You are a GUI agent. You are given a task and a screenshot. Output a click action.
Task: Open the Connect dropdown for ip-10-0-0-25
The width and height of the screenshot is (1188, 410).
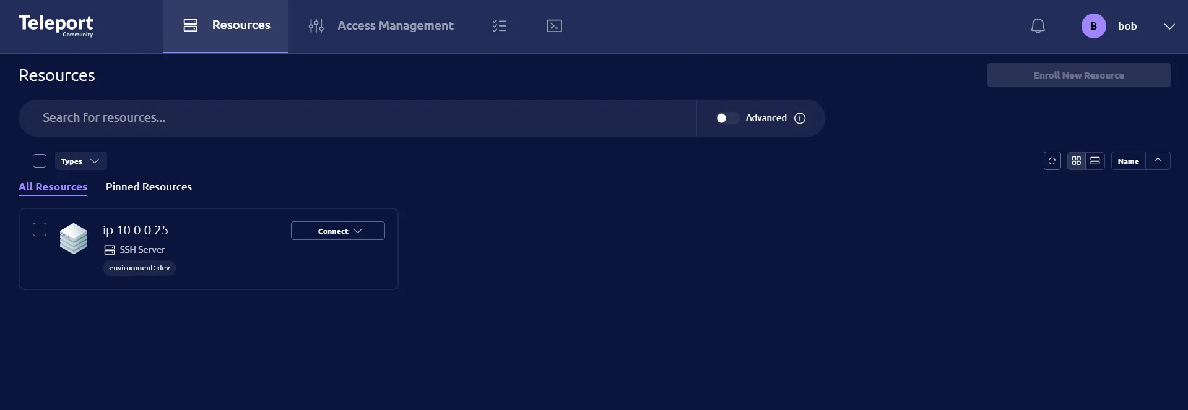338,231
